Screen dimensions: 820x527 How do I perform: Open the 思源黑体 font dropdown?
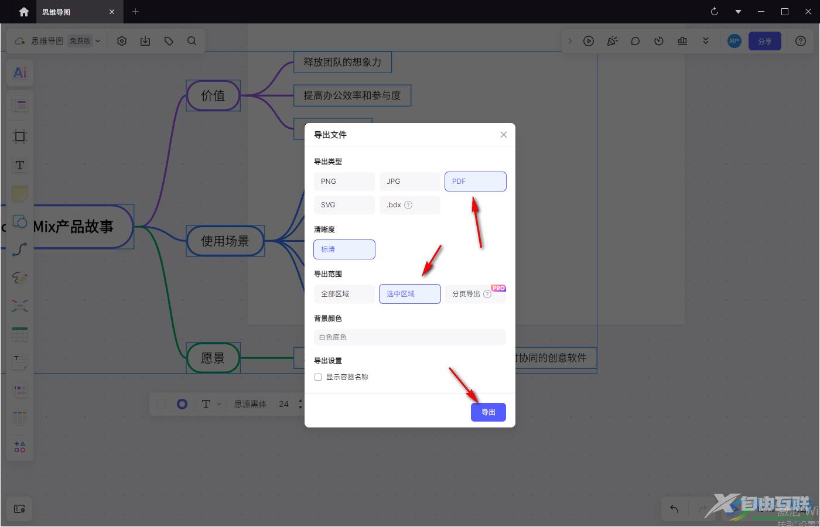(x=251, y=404)
